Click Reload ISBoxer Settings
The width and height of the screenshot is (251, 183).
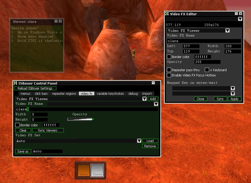click(35, 88)
